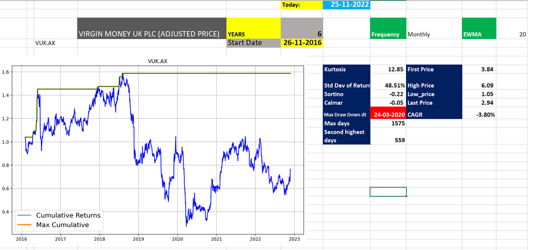550x250 pixels.
Task: Click the 2023 x-axis label
Action: [x=295, y=239]
